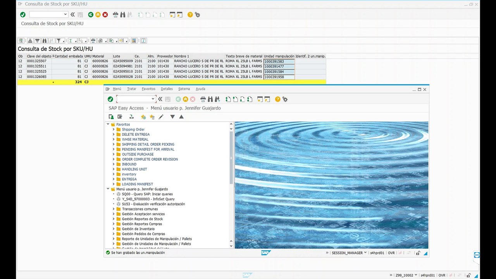Open the Ayuda menu
The image size is (496, 279).
click(200, 89)
